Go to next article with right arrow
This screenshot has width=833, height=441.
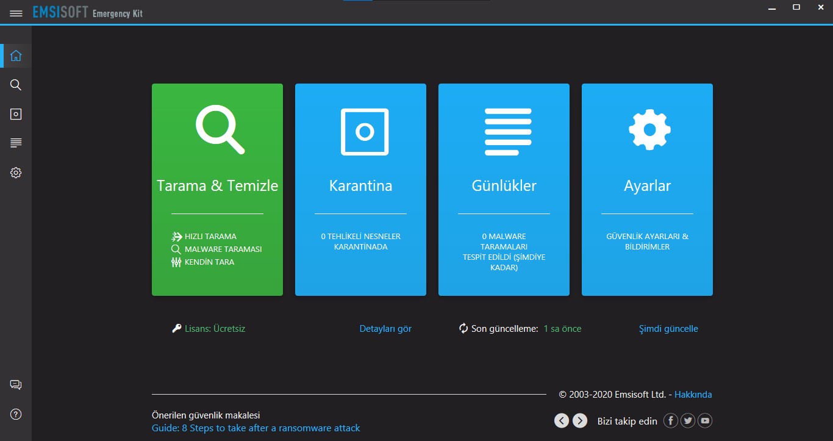coord(580,420)
